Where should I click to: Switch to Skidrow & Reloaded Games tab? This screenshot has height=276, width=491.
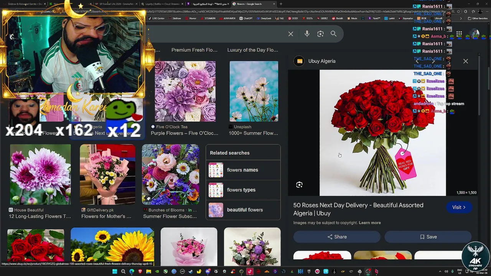(25, 4)
